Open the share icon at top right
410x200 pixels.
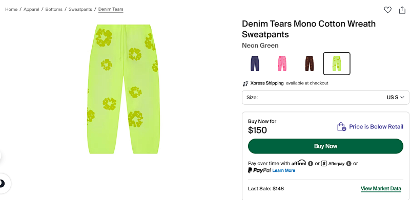coord(402,10)
